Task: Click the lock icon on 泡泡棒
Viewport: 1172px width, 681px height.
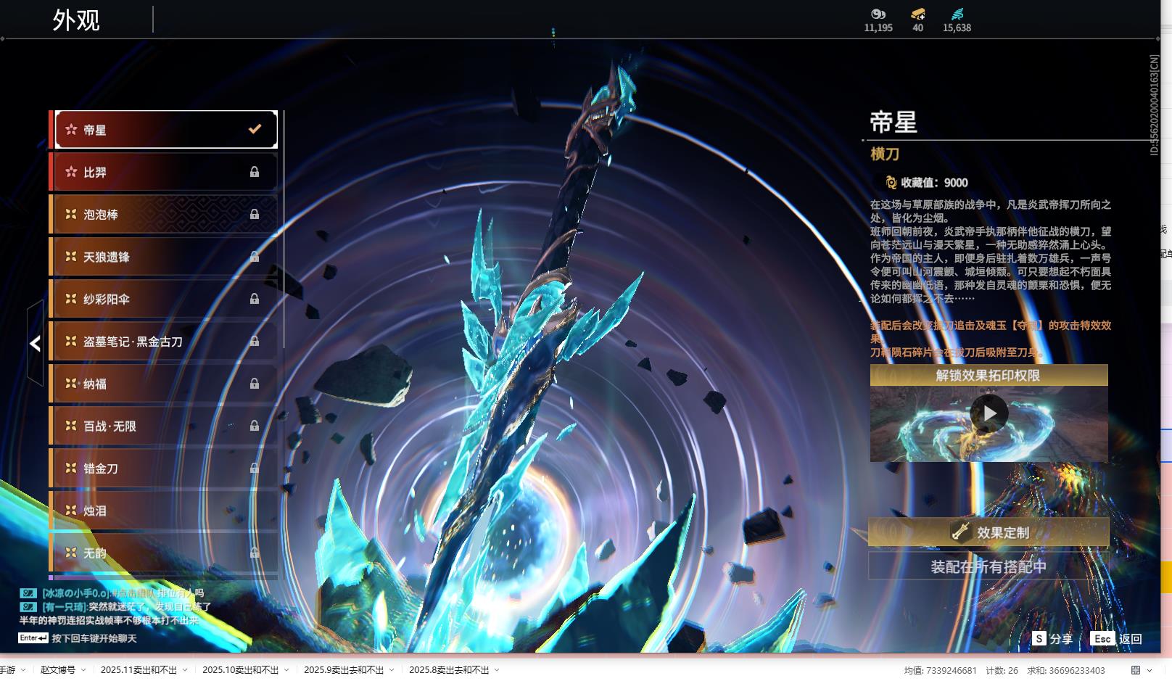Action: [255, 214]
